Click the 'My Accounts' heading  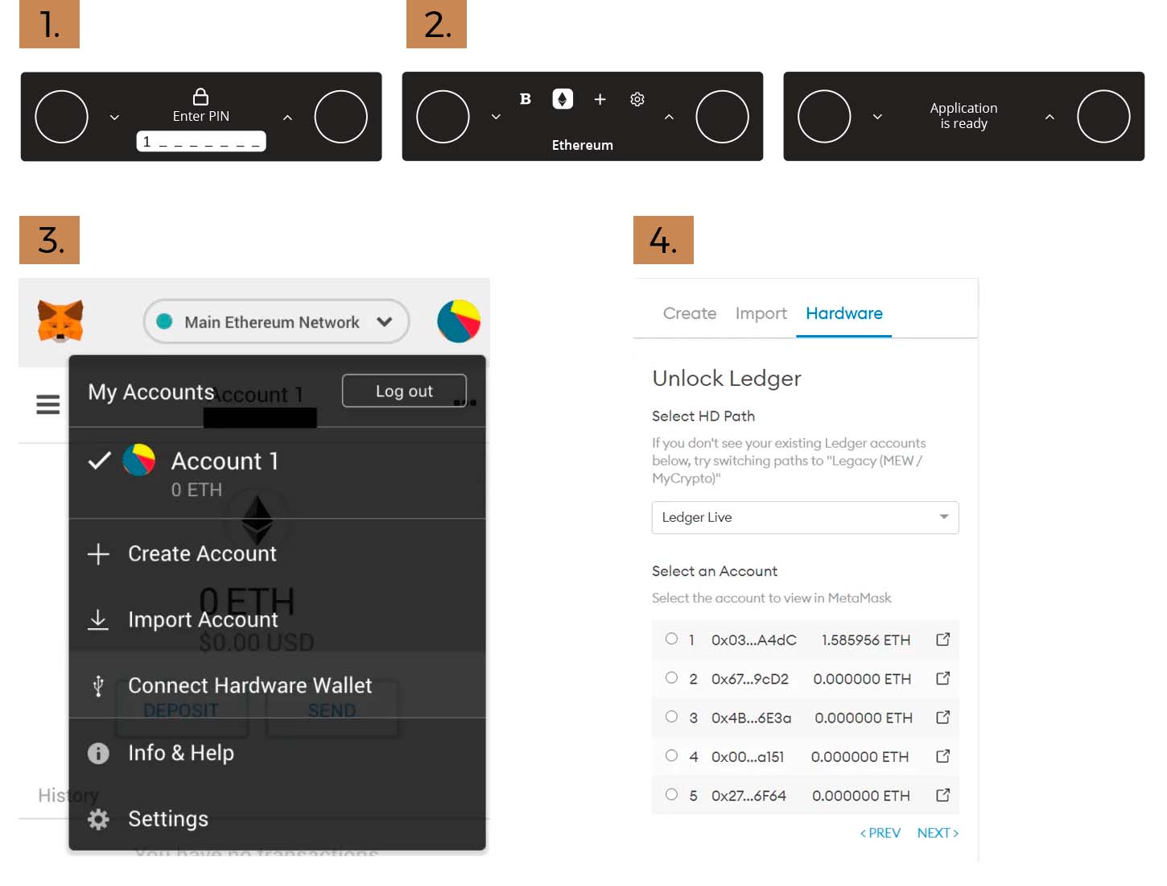coord(151,392)
